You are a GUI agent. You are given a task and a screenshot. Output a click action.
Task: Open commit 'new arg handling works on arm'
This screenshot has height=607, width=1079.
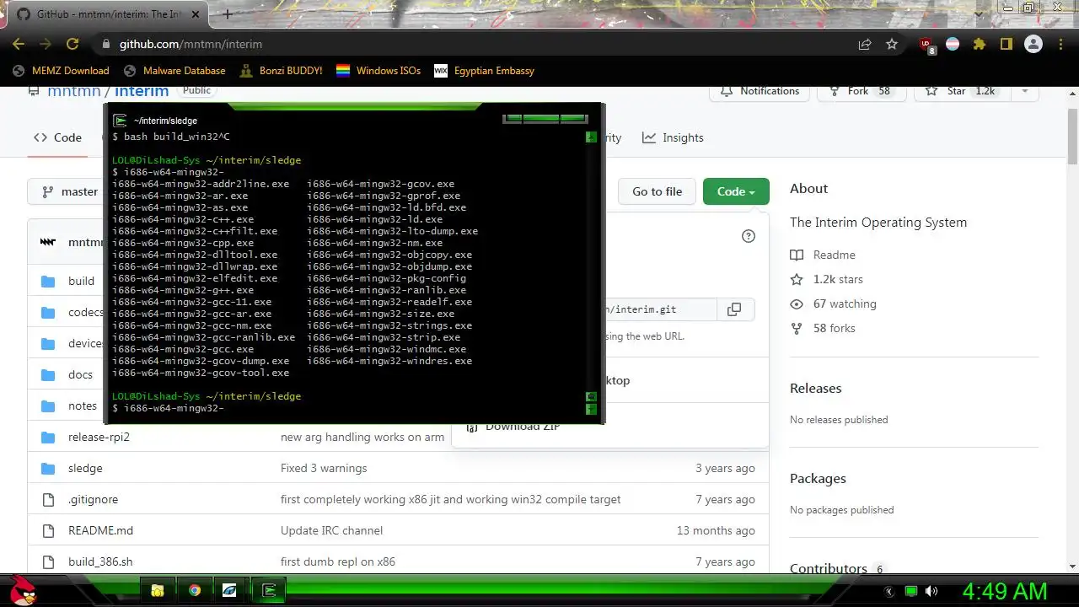(362, 437)
